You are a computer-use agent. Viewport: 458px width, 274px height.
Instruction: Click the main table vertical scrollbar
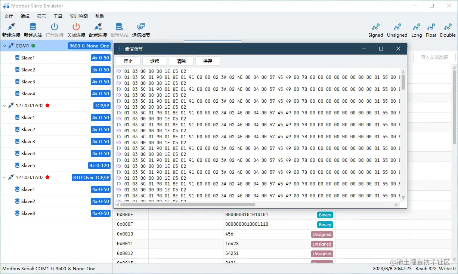click(454, 107)
